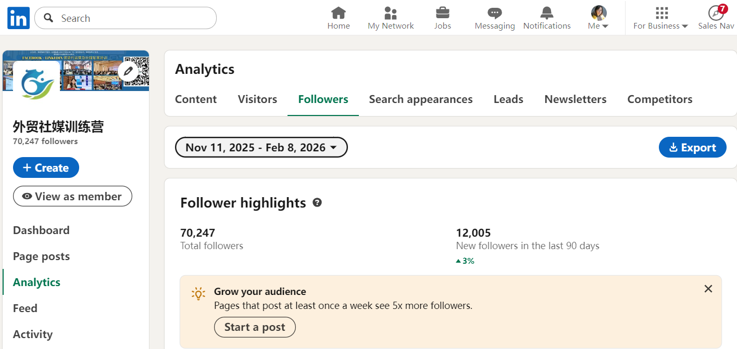The width and height of the screenshot is (737, 349).
Task: Expand the Me profile dropdown
Action: pyautogui.click(x=598, y=18)
